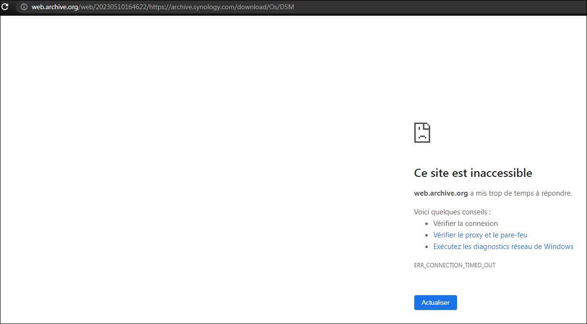The width and height of the screenshot is (587, 324).
Task: Click the "Ce site est inaccessible" heading
Action: [x=473, y=173]
